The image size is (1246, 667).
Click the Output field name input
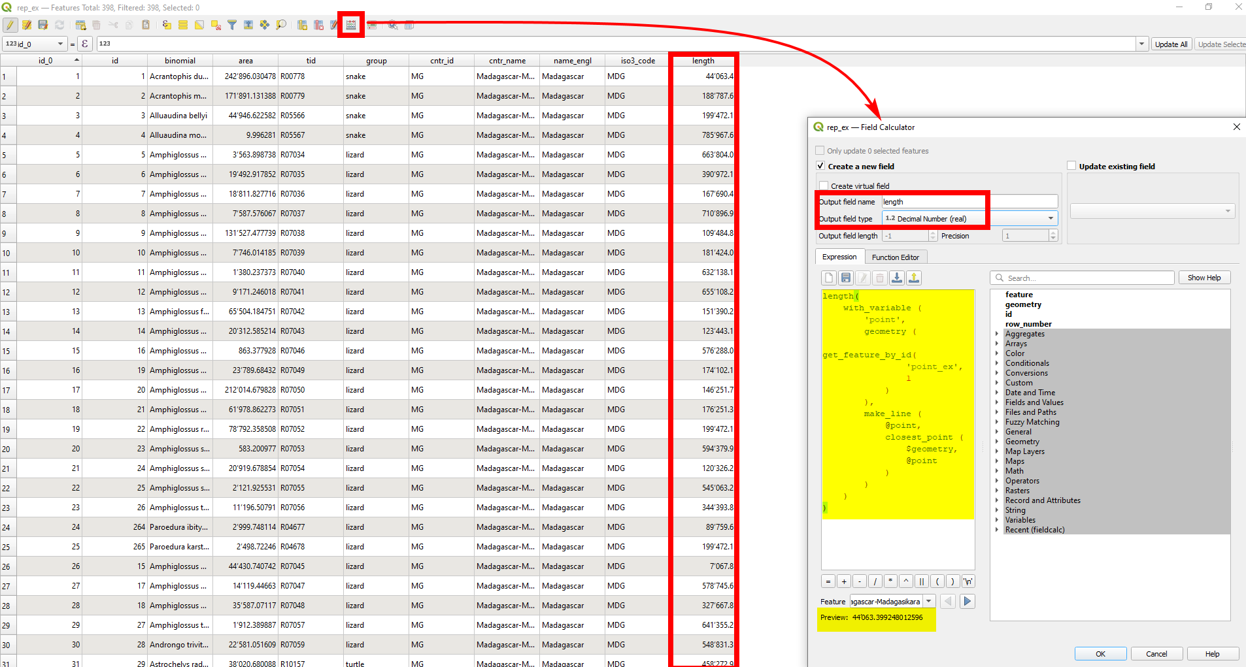coord(969,201)
